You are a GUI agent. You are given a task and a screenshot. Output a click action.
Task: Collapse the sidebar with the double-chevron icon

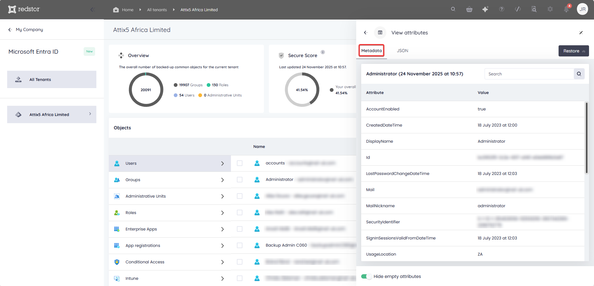pos(92,10)
